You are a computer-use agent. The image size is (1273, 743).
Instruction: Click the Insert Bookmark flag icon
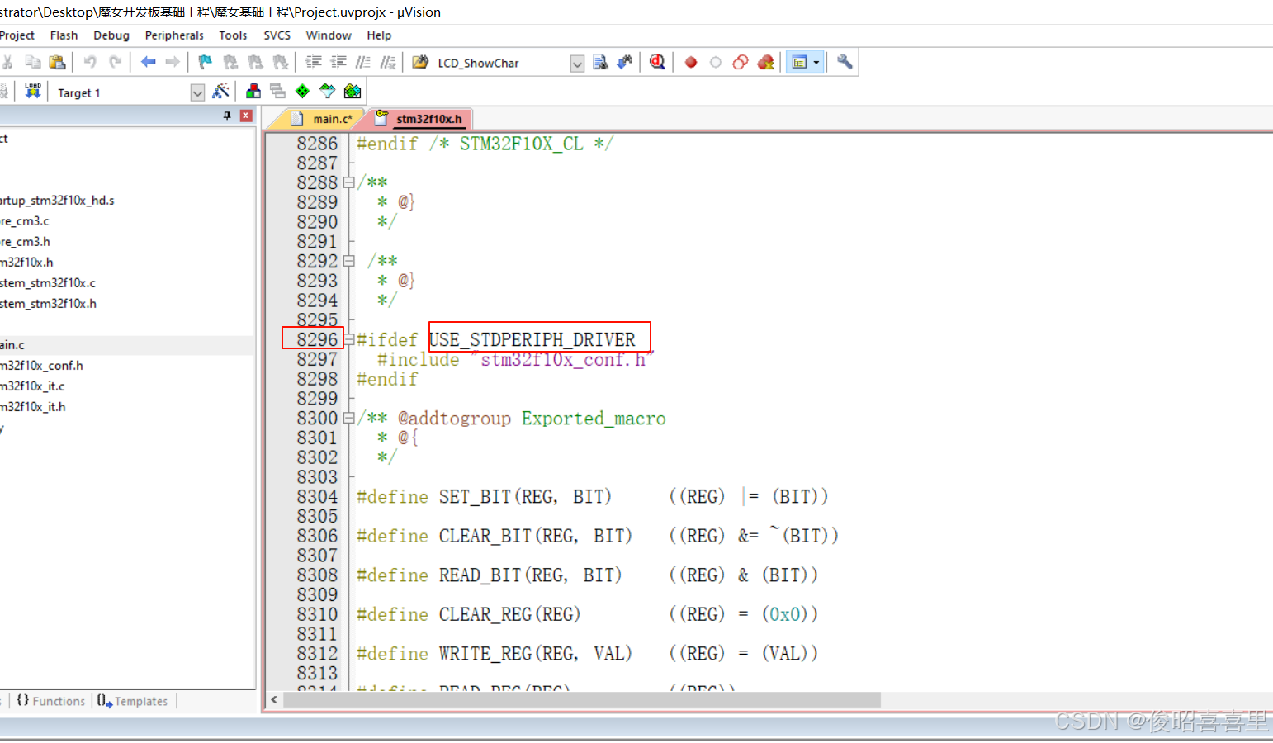coord(204,62)
